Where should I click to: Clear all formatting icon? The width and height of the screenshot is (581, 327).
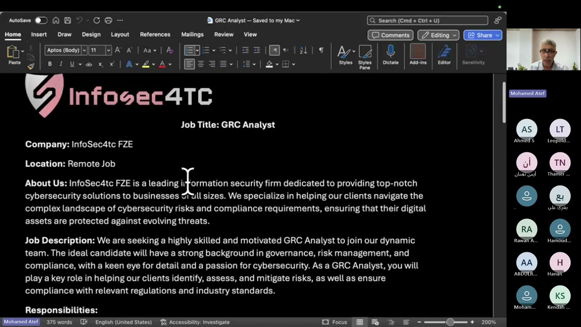(169, 50)
